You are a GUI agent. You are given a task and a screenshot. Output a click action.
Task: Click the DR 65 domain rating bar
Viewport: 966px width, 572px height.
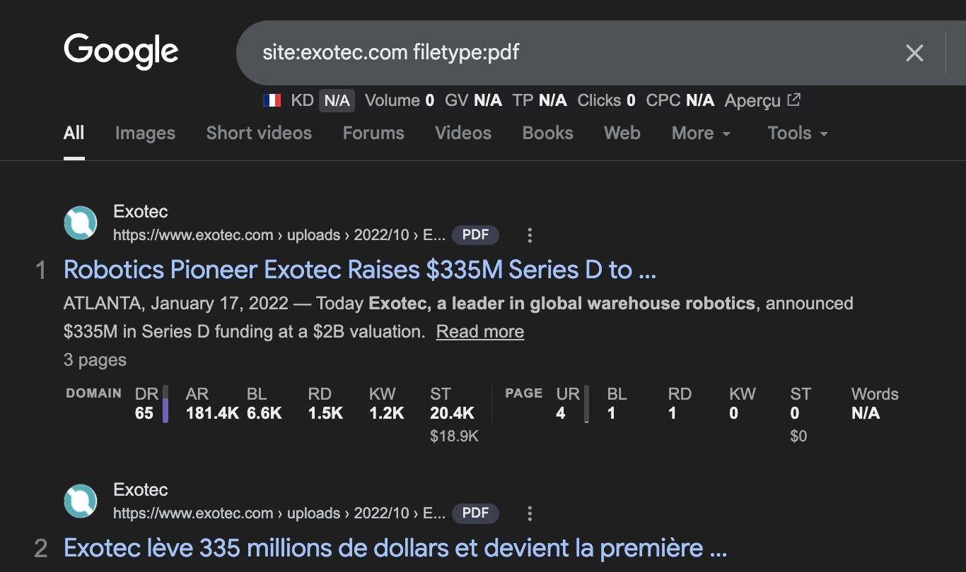(x=165, y=404)
